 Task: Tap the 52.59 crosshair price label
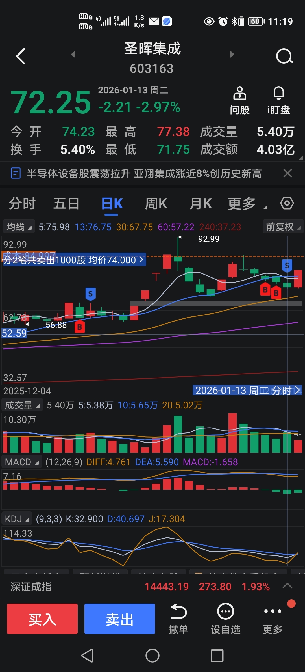pos(14,333)
